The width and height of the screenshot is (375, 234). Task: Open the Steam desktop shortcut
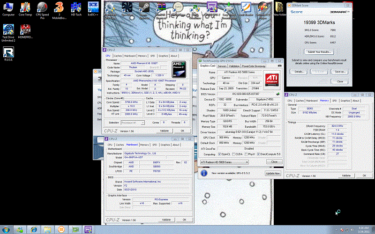(x=144, y=10)
